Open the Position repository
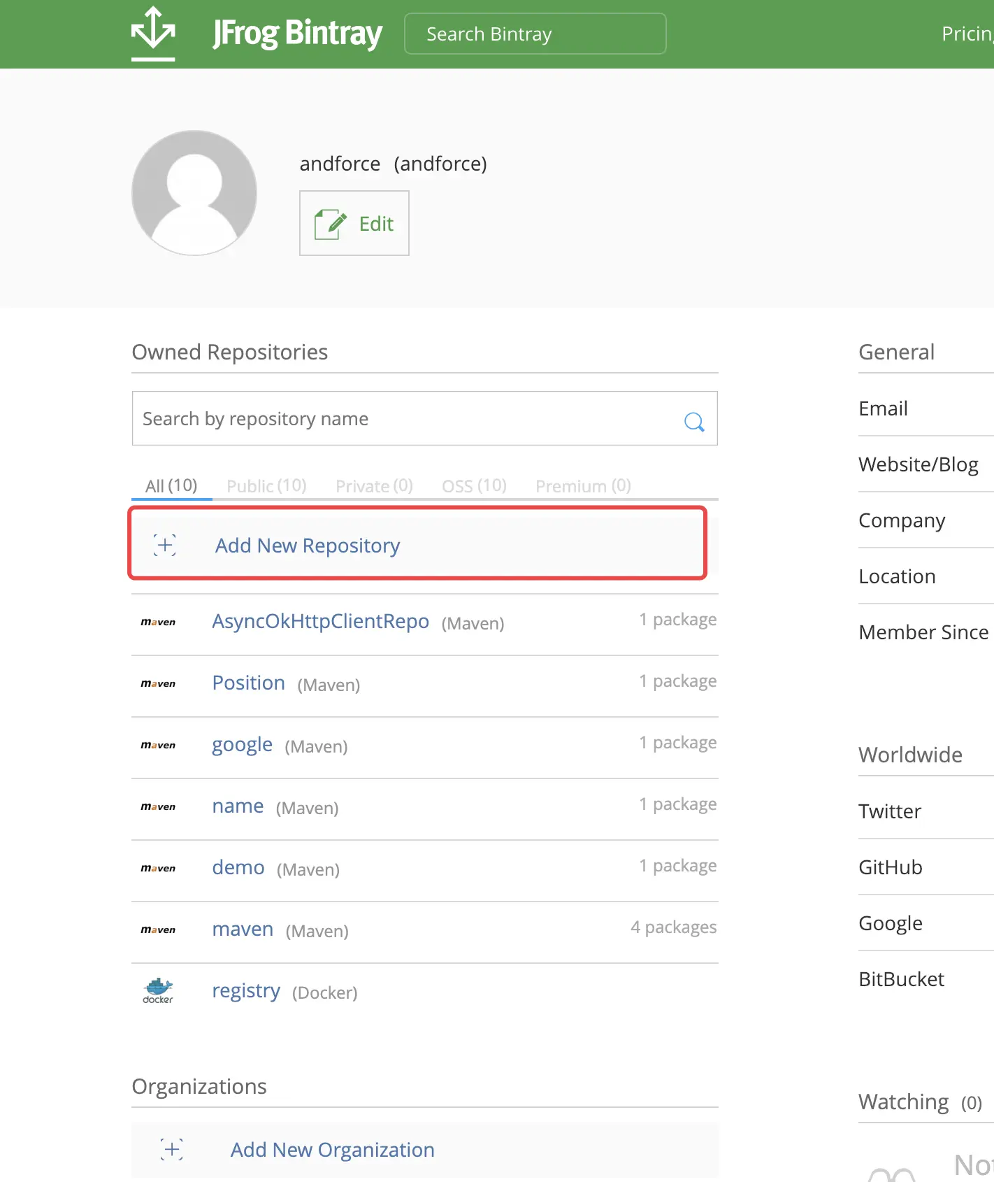The height and width of the screenshot is (1182, 994). click(x=248, y=683)
